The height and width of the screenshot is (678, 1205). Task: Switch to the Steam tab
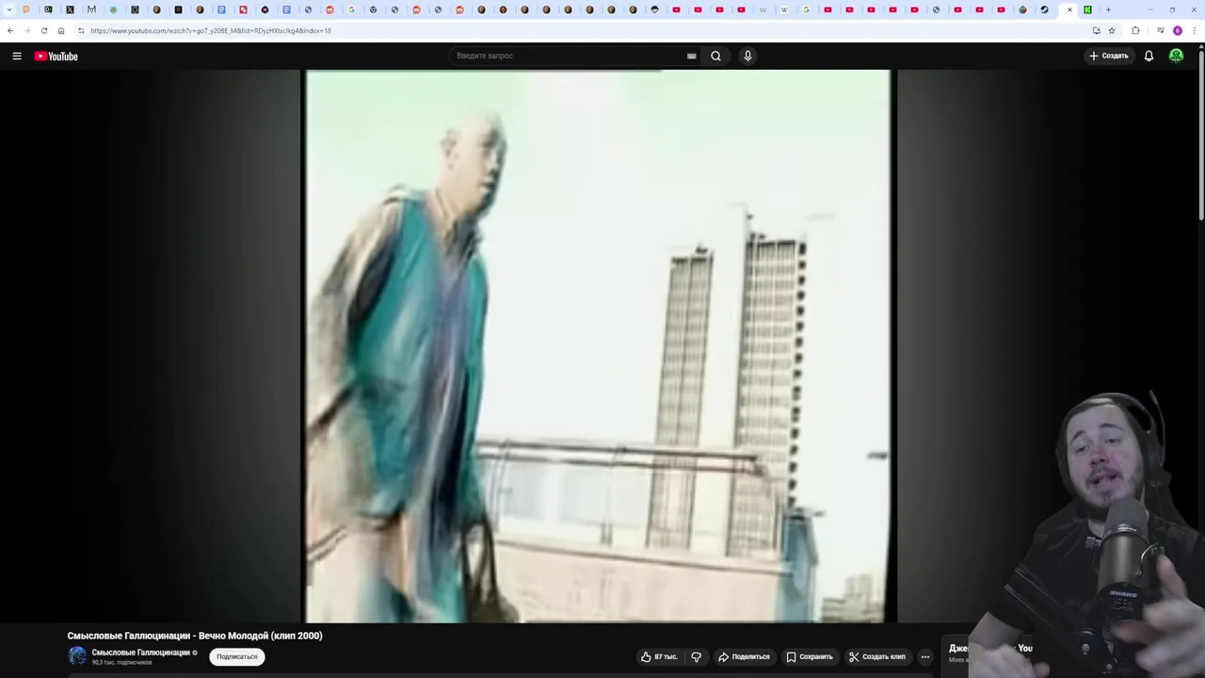click(1044, 9)
